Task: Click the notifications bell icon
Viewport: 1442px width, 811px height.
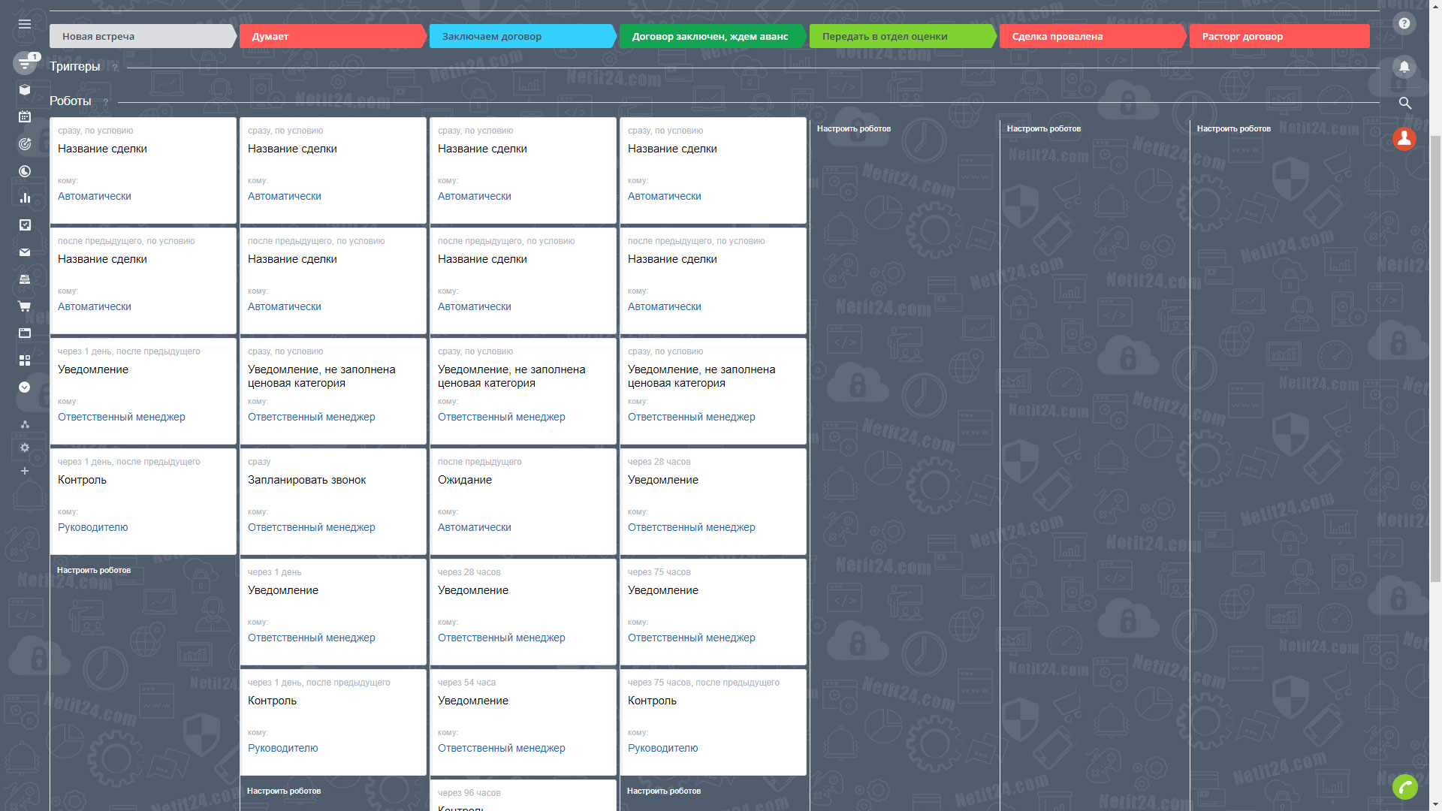Action: click(x=1404, y=67)
